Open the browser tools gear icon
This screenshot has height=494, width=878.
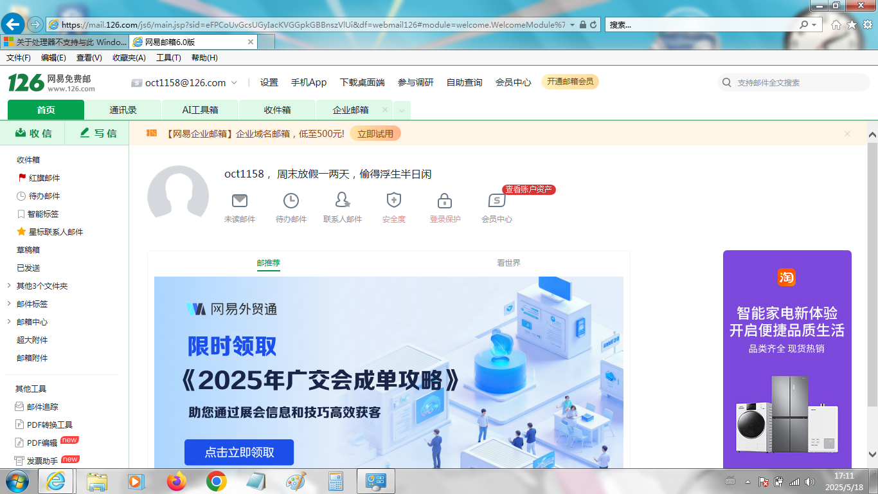[868, 24]
